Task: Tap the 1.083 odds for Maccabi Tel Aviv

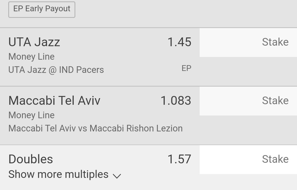Action: click(x=176, y=101)
